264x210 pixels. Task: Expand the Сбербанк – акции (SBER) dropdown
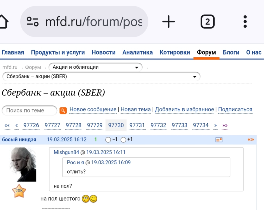[x=101, y=76]
